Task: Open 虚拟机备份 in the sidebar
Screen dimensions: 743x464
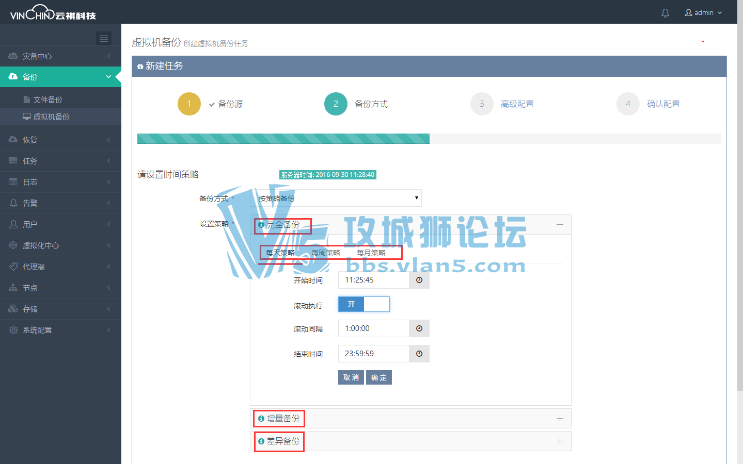Action: click(60, 117)
